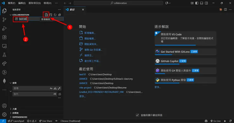The height and width of the screenshot is (123, 234).
Task: Click the command center search box 'collaboration'
Action: 118,3
